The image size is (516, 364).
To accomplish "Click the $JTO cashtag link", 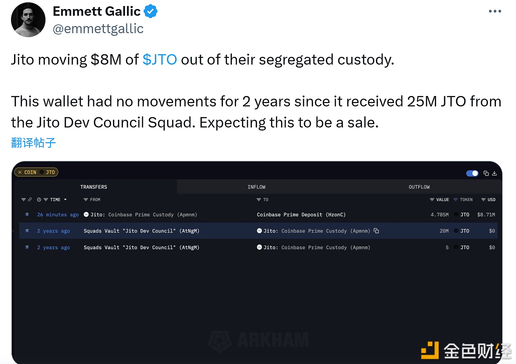I will (x=160, y=60).
